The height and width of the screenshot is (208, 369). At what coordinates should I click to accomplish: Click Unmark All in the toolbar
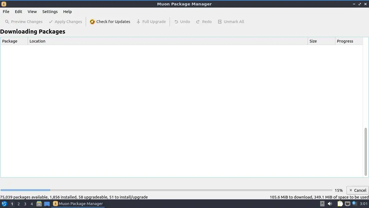point(231,22)
